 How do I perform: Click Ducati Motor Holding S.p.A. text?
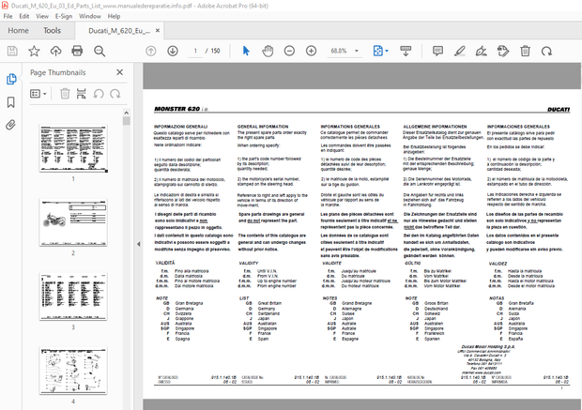tap(488, 347)
